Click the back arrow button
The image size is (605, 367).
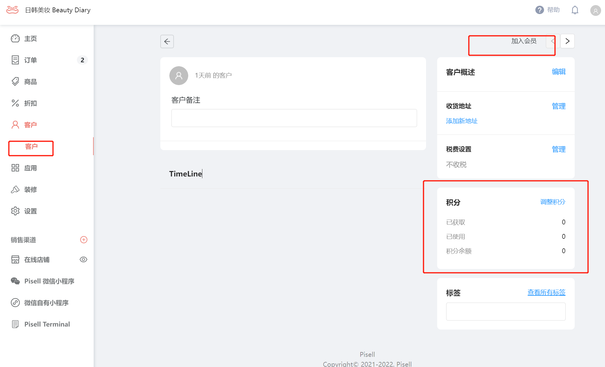[167, 41]
